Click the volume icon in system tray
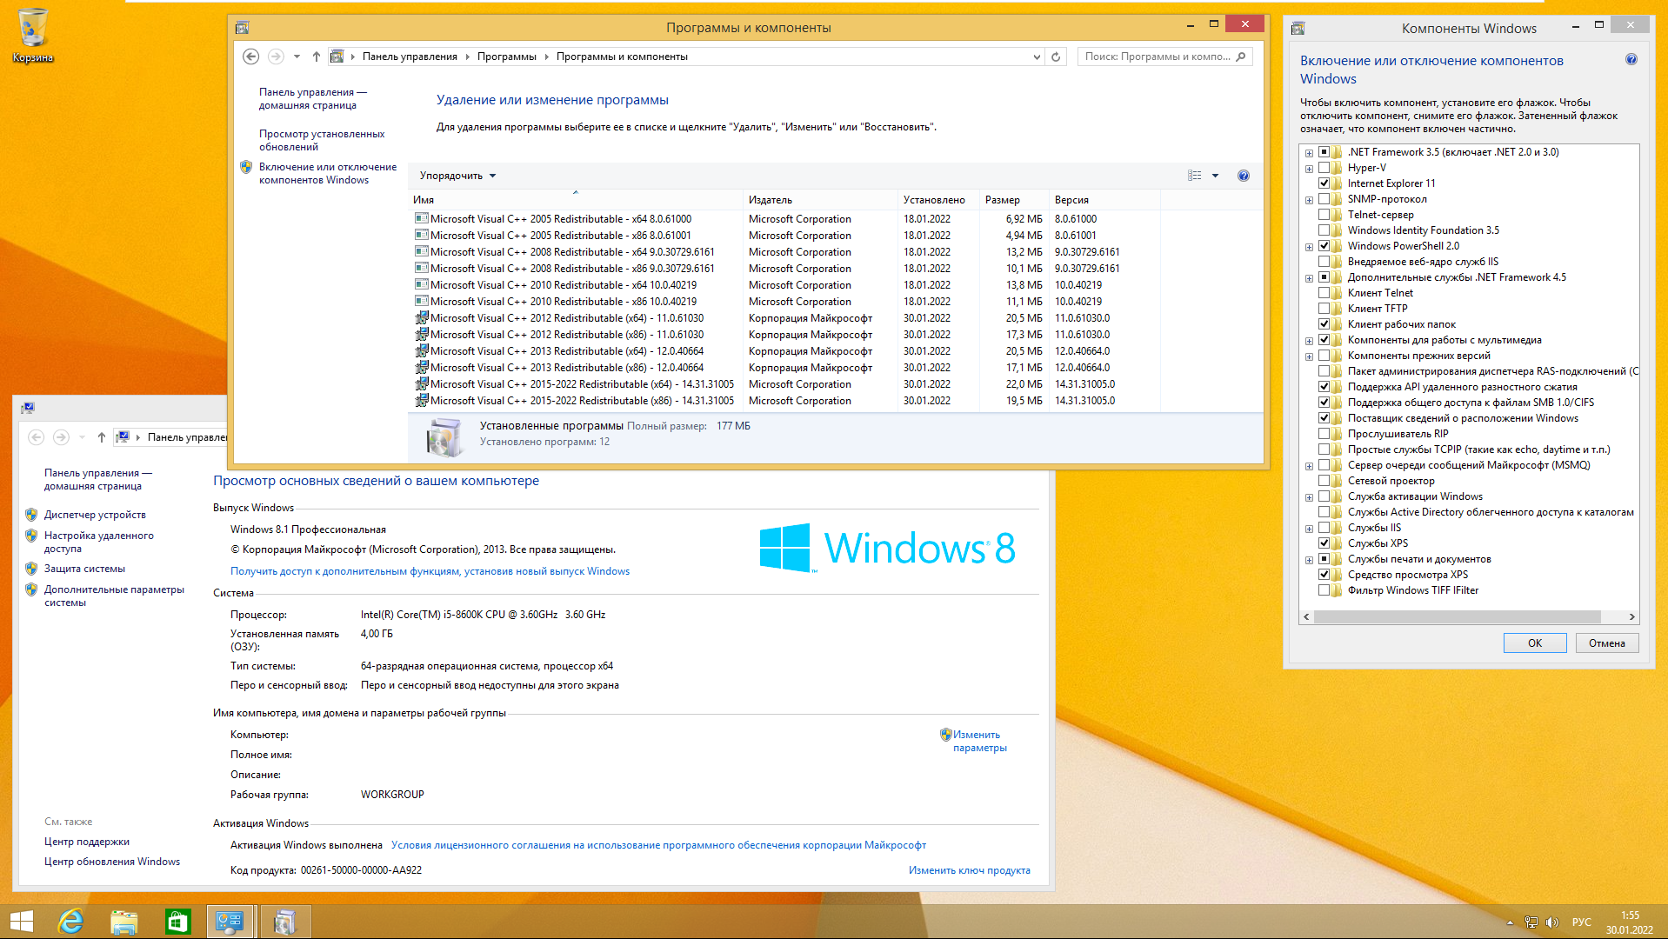This screenshot has width=1668, height=939. 1551,922
